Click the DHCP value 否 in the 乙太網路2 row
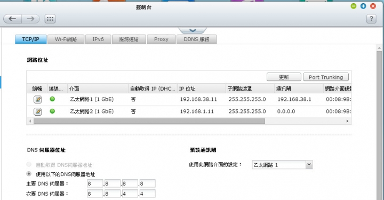 click(x=133, y=111)
